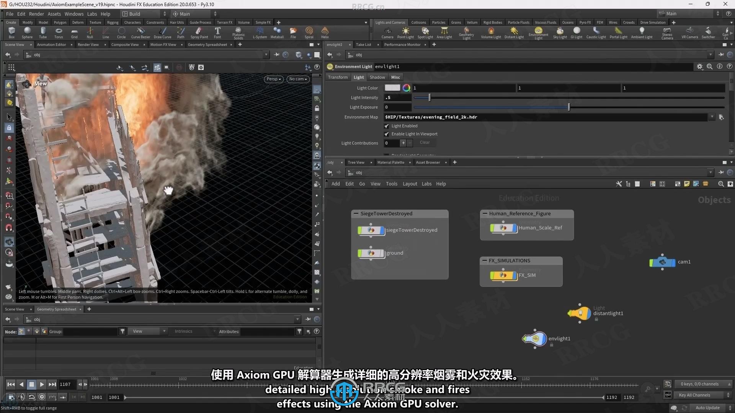Create a VR Camera
Screen dimensions: 735x413
690,33
